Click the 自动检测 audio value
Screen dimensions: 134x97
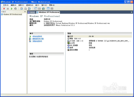pos(92,48)
